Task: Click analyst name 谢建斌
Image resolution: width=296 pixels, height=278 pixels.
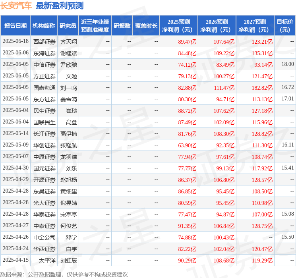Action: [68, 53]
